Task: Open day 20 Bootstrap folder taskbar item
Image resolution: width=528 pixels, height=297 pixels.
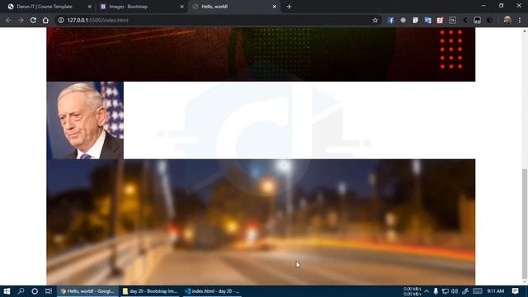Action: click(x=150, y=291)
